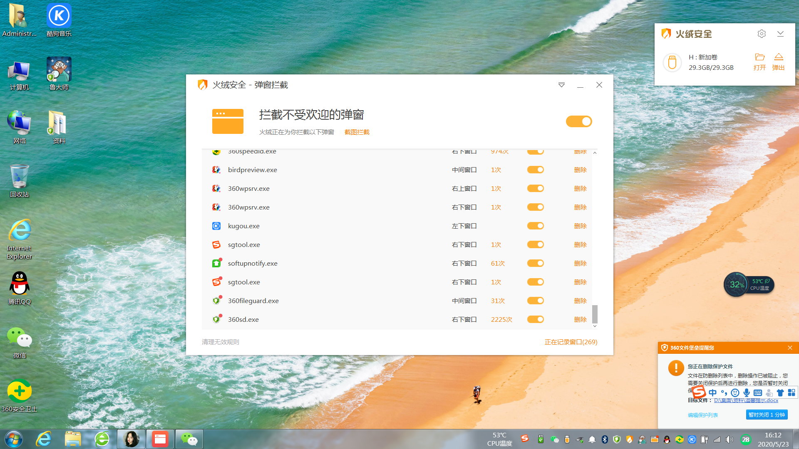Click the 360fileguard.exe name in list

tap(253, 301)
